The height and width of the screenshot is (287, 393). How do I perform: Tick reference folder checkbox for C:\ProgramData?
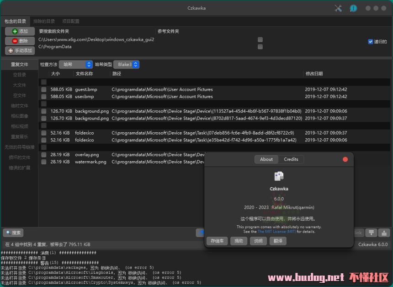(x=260, y=47)
